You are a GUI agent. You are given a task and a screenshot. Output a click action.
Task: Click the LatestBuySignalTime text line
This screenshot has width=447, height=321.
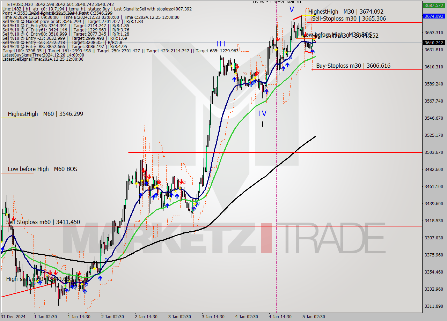[43, 55]
